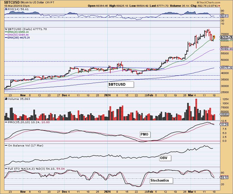Click the Full STO legend line marker
The image size is (233, 194).
tap(6, 169)
